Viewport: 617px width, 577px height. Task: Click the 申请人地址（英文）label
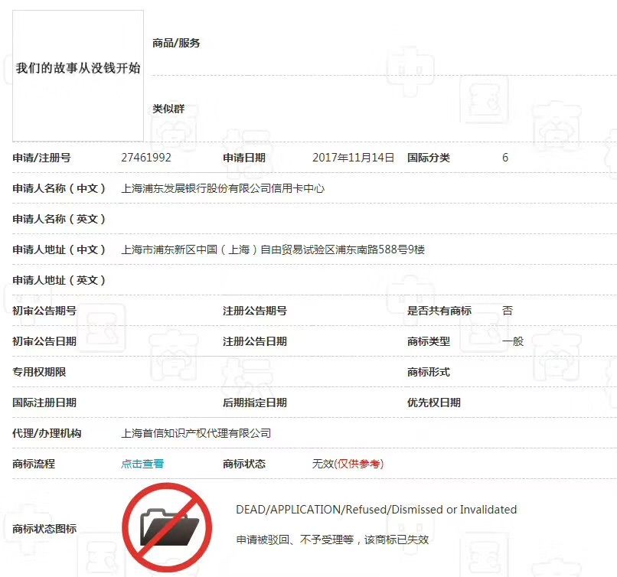coord(59,280)
